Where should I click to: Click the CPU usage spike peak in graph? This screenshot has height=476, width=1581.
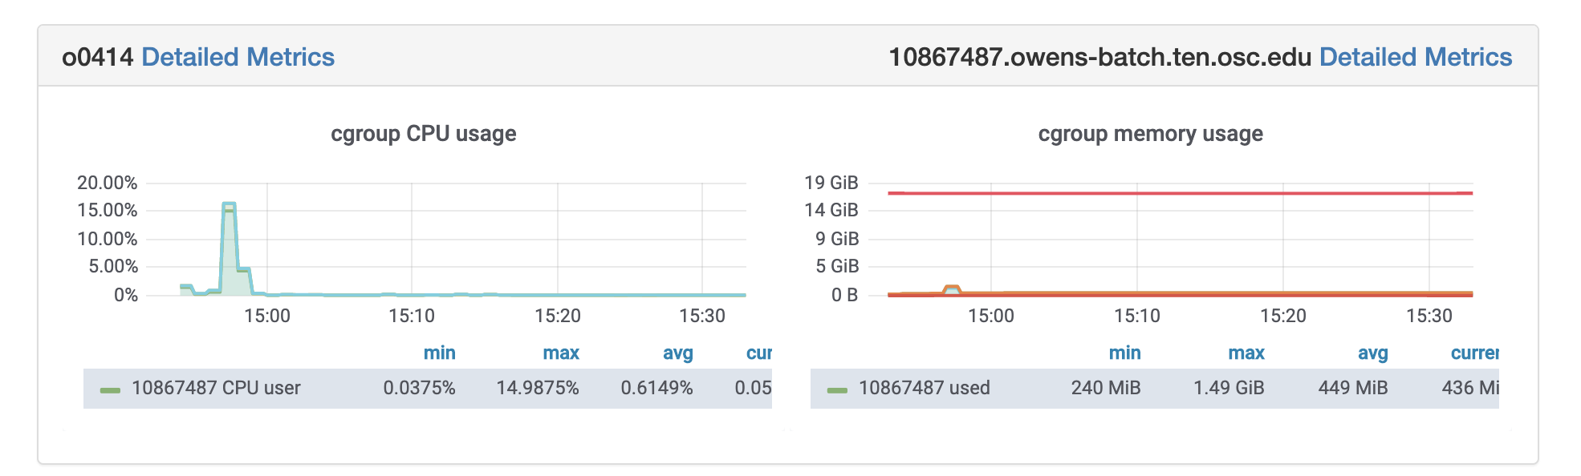coord(229,205)
